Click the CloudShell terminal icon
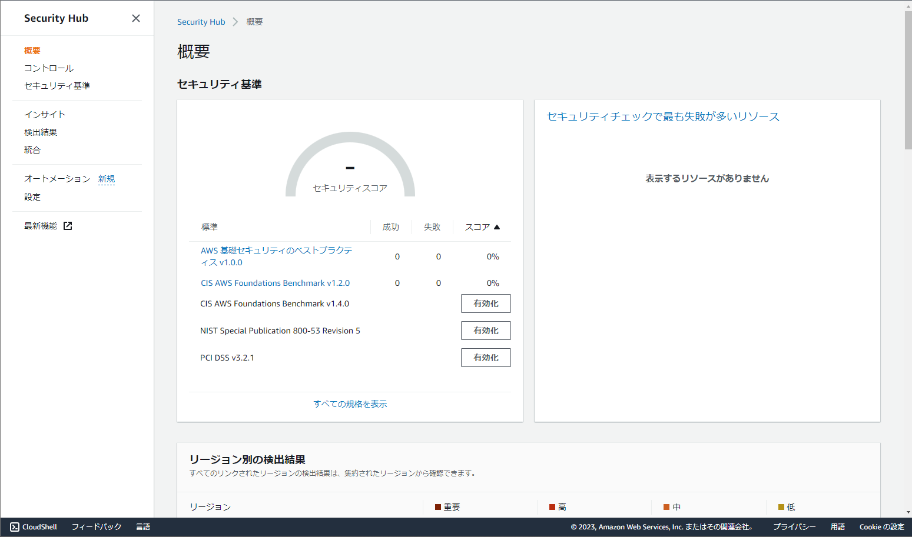This screenshot has height=537, width=912. click(x=15, y=527)
